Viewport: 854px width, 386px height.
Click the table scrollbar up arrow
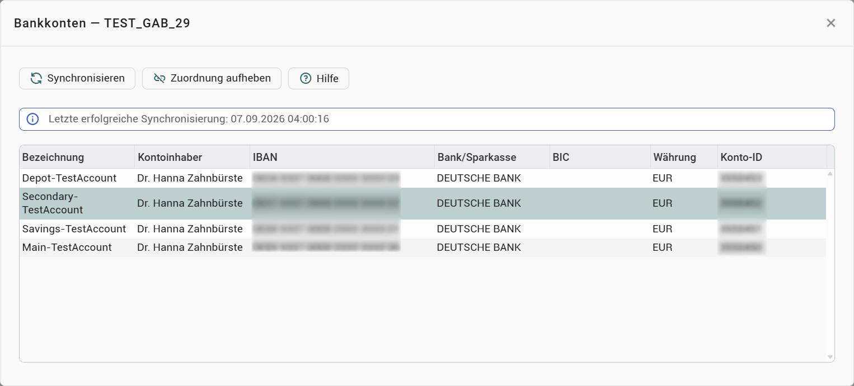pos(830,174)
